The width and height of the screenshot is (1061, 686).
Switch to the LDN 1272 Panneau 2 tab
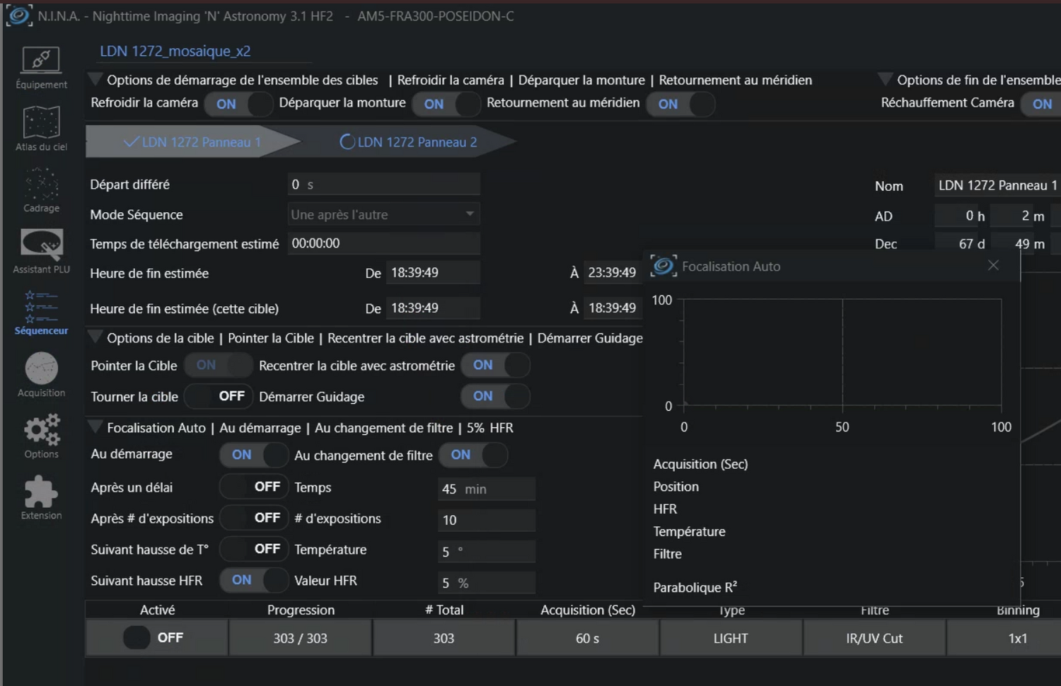(x=417, y=142)
